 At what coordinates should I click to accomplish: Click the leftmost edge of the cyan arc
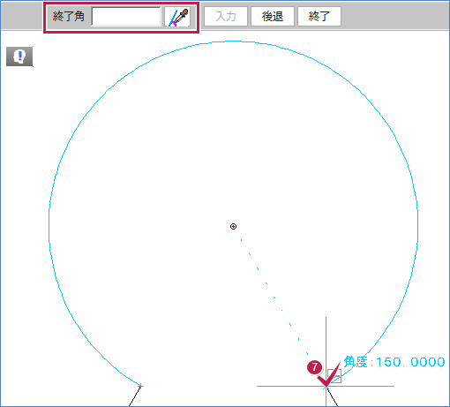point(49,226)
